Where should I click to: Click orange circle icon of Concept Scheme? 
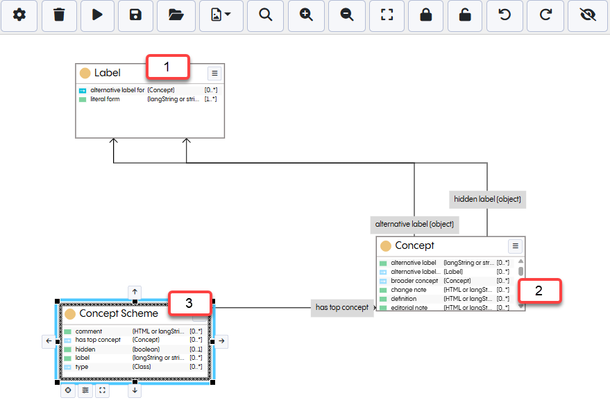(x=70, y=314)
